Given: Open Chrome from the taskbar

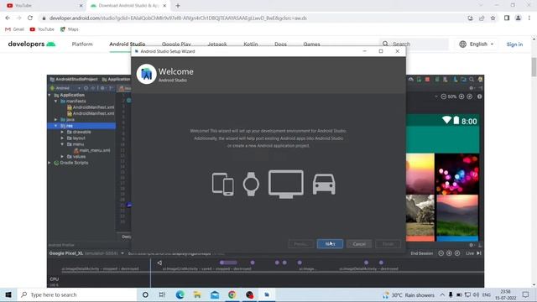Looking at the screenshot, I should pyautogui.click(x=232, y=294).
